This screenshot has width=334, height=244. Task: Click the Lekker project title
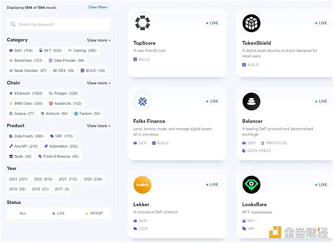pyautogui.click(x=141, y=204)
